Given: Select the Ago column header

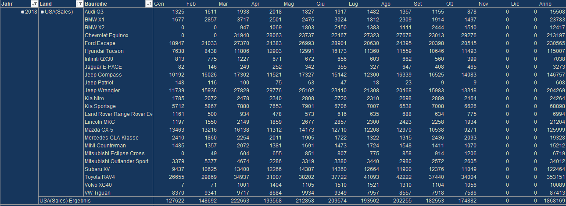Looking at the screenshot, I should tap(386, 4).
